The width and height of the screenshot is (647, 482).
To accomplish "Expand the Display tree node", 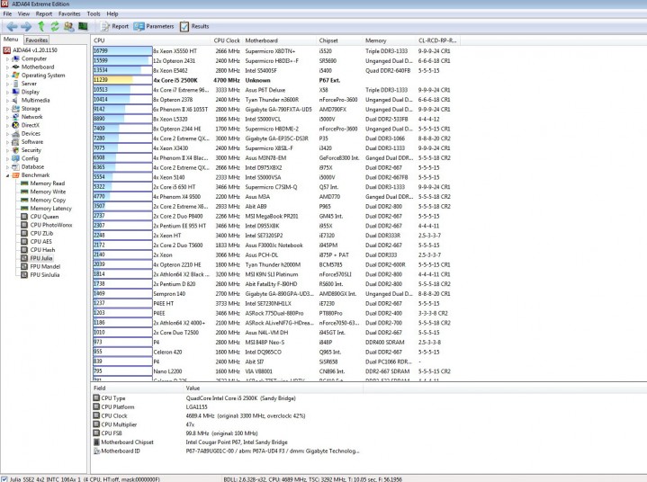I will click(x=7, y=92).
